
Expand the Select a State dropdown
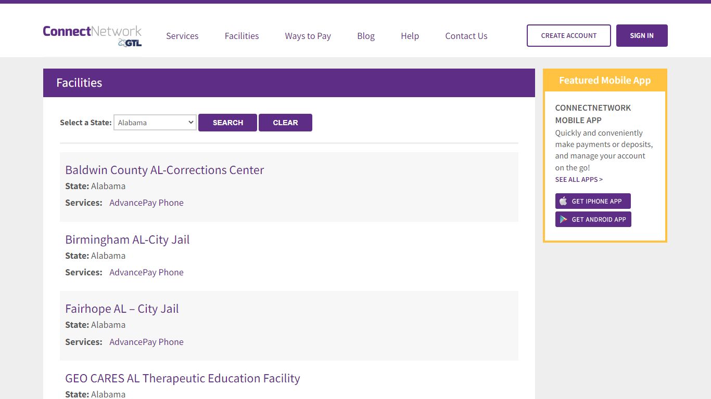(155, 123)
